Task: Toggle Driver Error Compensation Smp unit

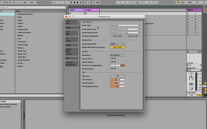Action: tap(123, 65)
